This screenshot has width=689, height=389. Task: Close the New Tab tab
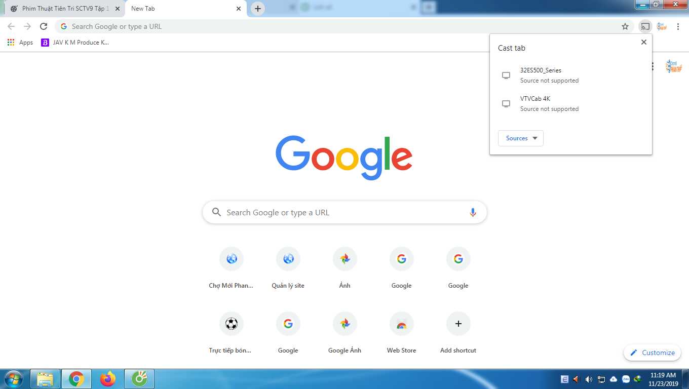click(239, 9)
